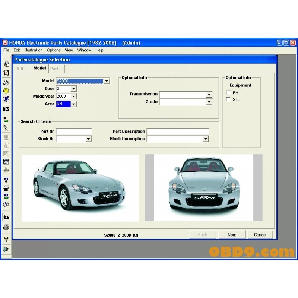The width and height of the screenshot is (298, 298).
Task: Open the DCS toolbar button
Action: click(6, 109)
